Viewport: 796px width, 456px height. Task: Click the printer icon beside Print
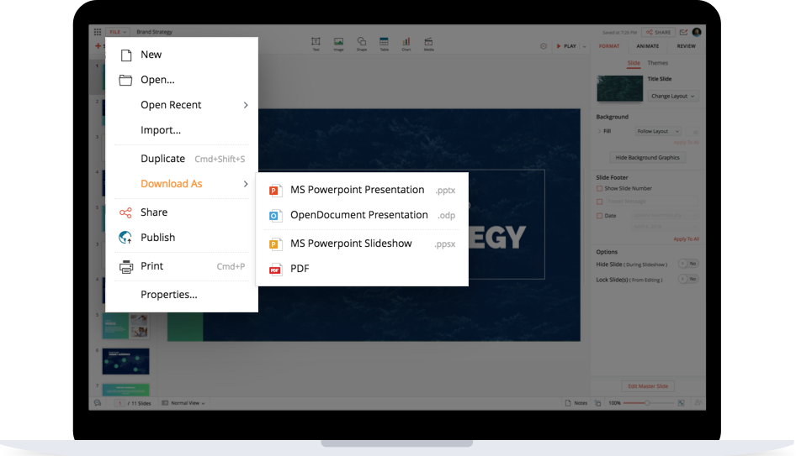pos(126,266)
